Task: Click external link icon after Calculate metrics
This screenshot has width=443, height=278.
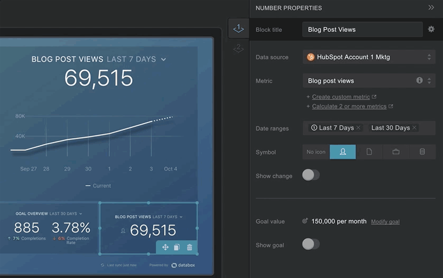Action: (391, 106)
